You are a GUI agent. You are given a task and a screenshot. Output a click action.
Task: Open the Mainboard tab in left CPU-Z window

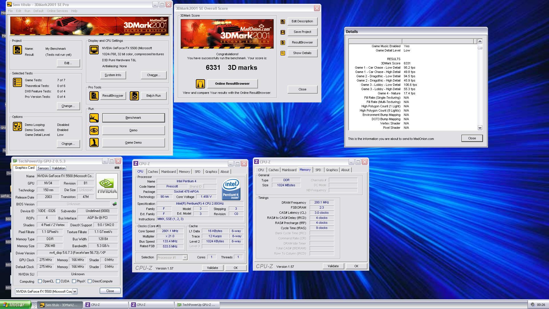168,172
